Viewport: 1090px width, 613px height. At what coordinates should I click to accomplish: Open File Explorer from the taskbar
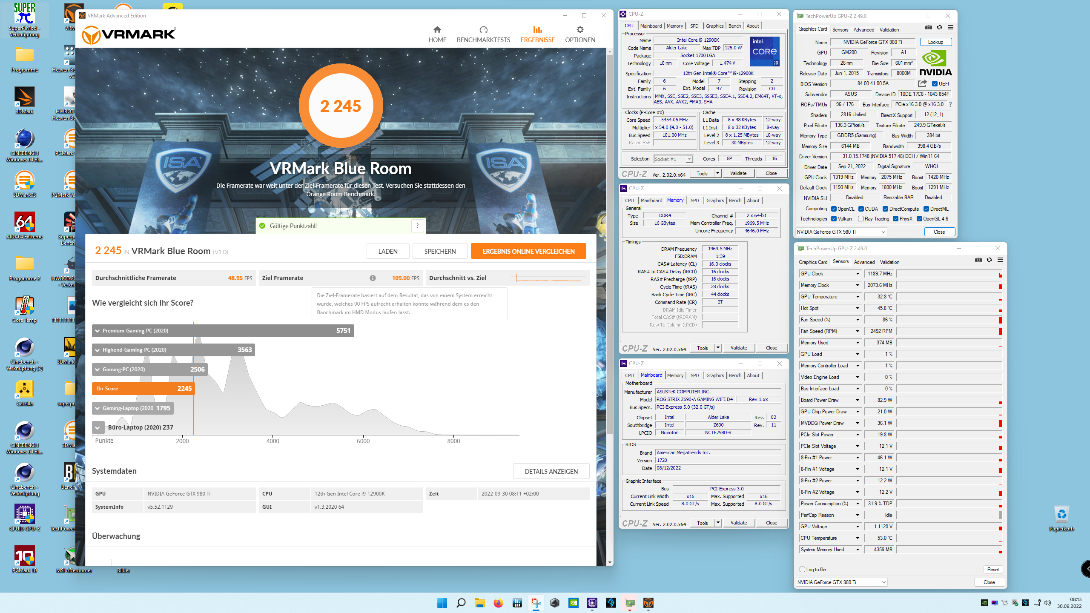(x=479, y=603)
